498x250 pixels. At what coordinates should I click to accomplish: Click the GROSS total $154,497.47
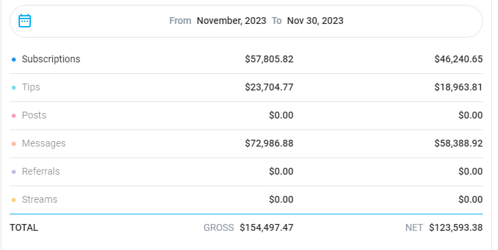click(267, 227)
